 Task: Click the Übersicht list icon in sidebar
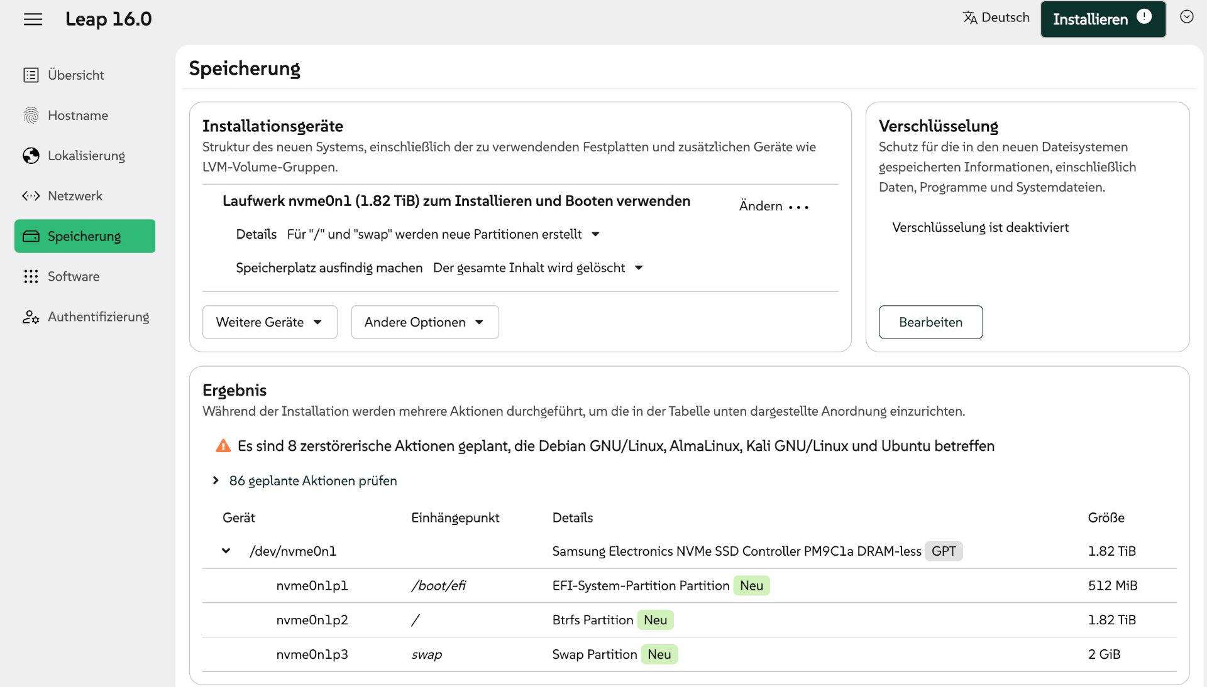pyautogui.click(x=31, y=75)
